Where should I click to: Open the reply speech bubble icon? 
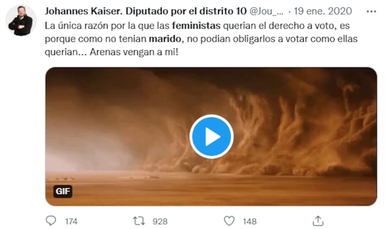tap(51, 221)
